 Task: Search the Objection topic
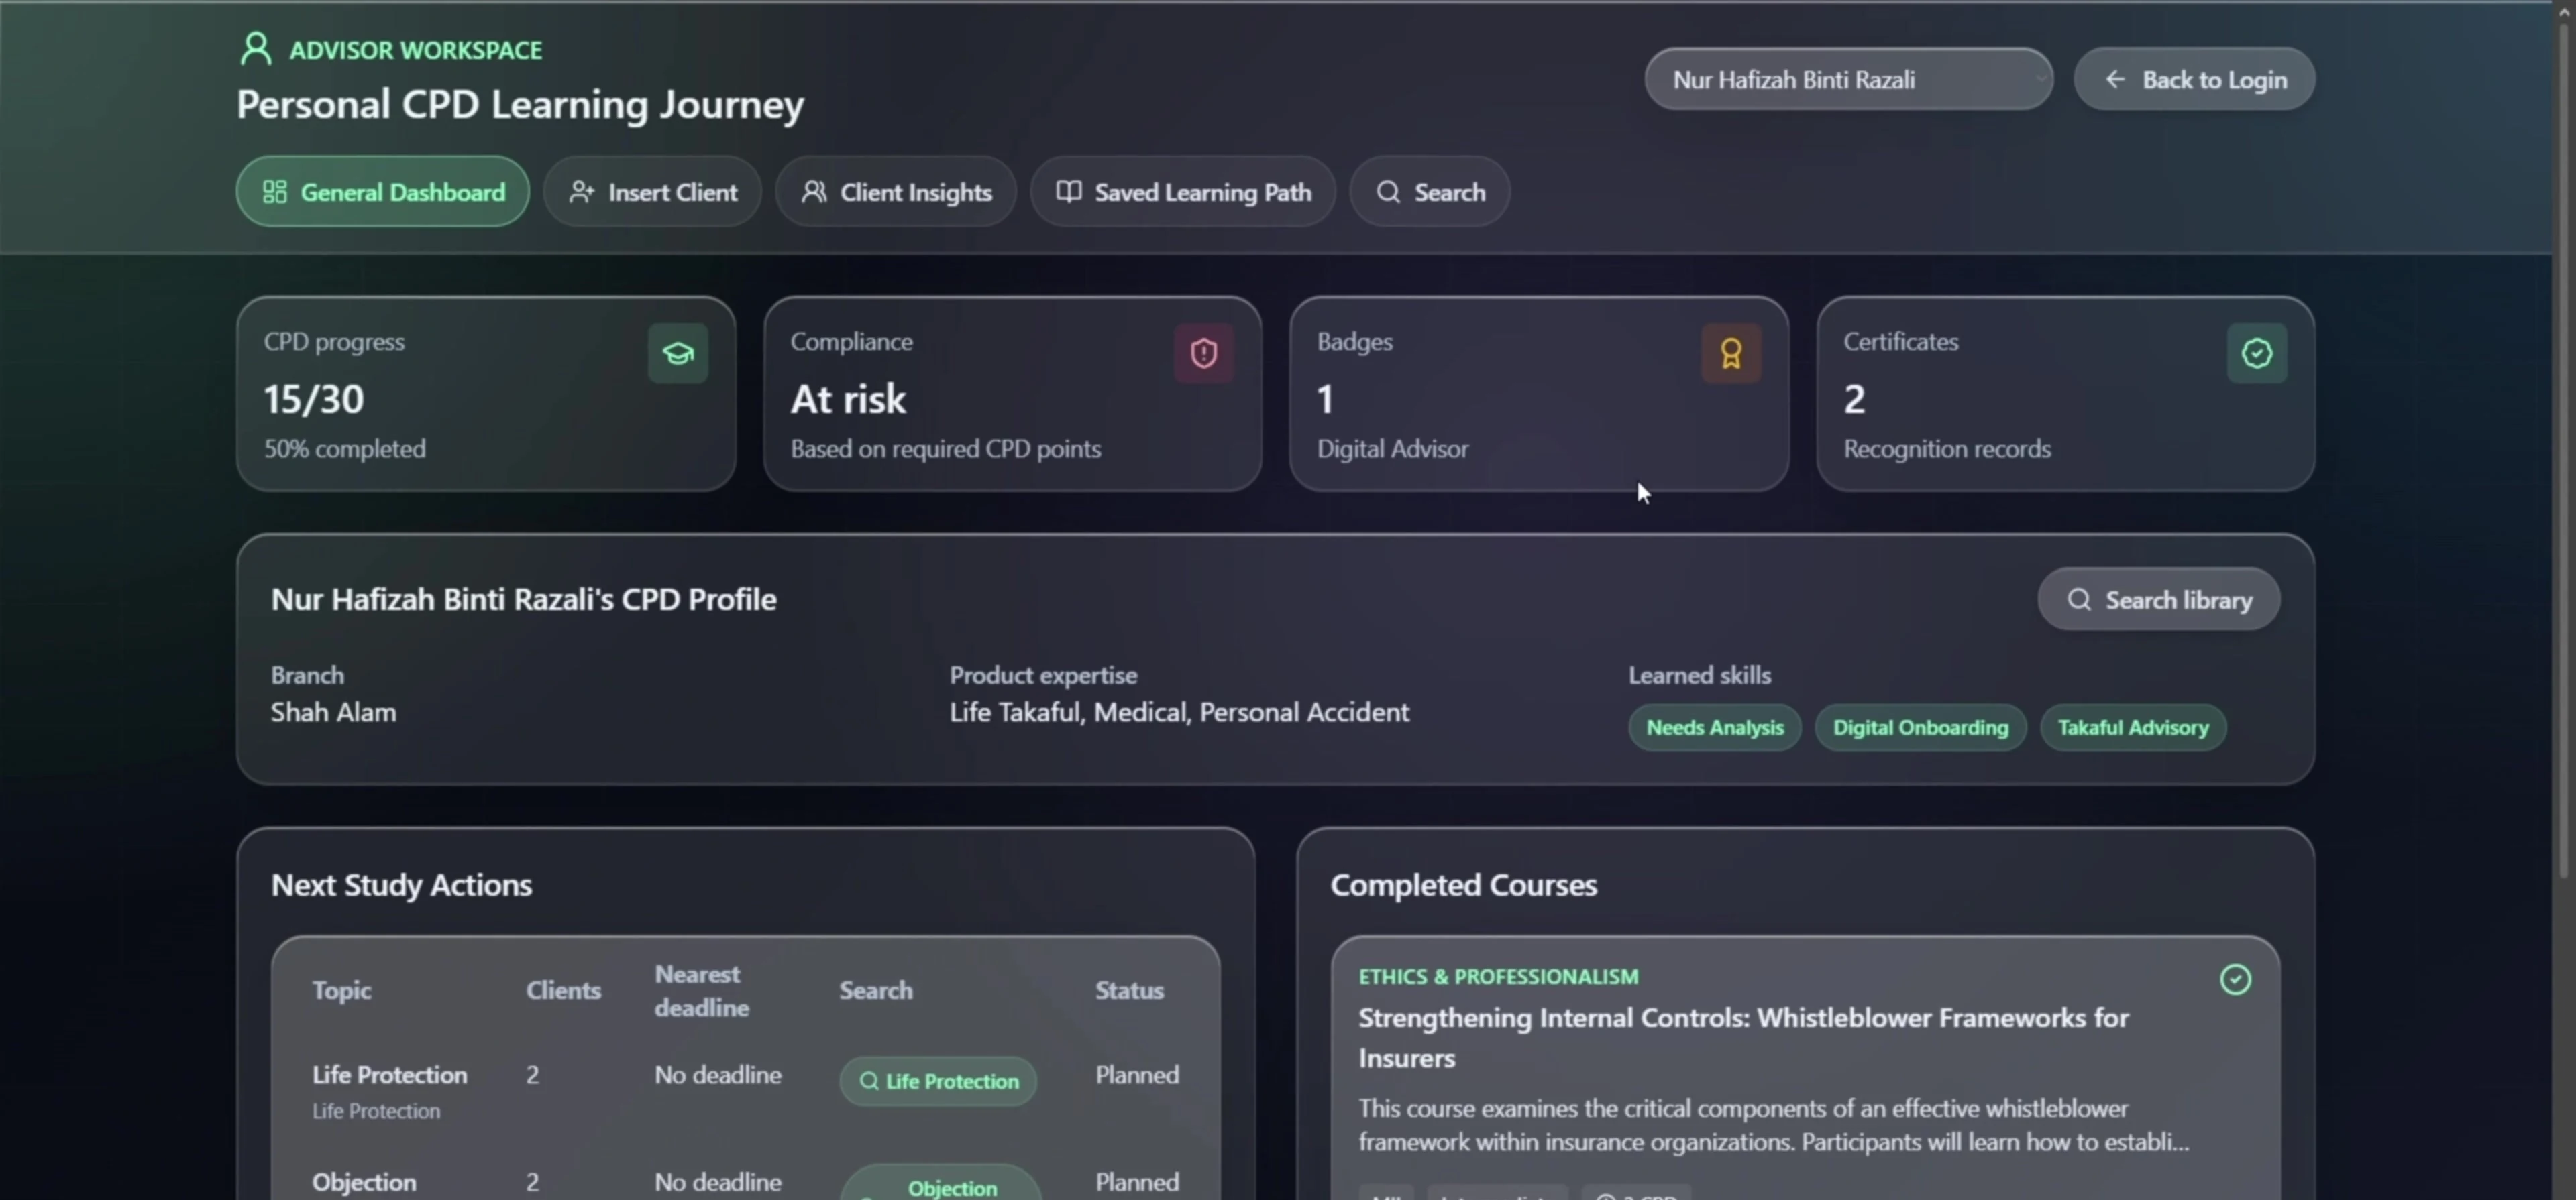(x=940, y=1184)
